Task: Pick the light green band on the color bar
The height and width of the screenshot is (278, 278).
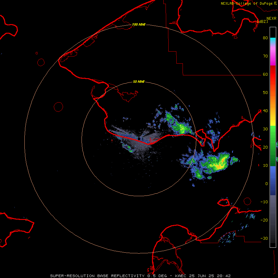Action: click(273, 131)
